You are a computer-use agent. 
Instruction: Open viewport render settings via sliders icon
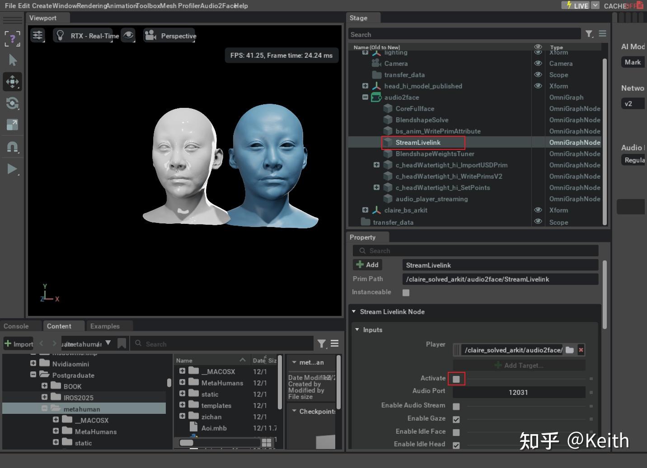pos(38,35)
